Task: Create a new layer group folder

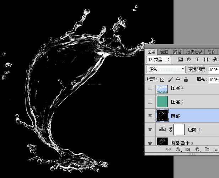Action: click(x=207, y=150)
